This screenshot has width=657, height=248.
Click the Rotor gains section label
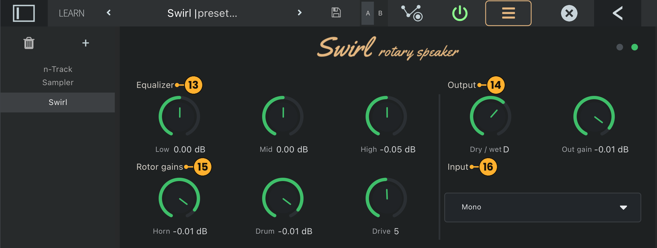click(160, 167)
